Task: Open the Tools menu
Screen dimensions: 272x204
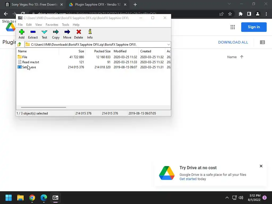Action: [x=65, y=25]
